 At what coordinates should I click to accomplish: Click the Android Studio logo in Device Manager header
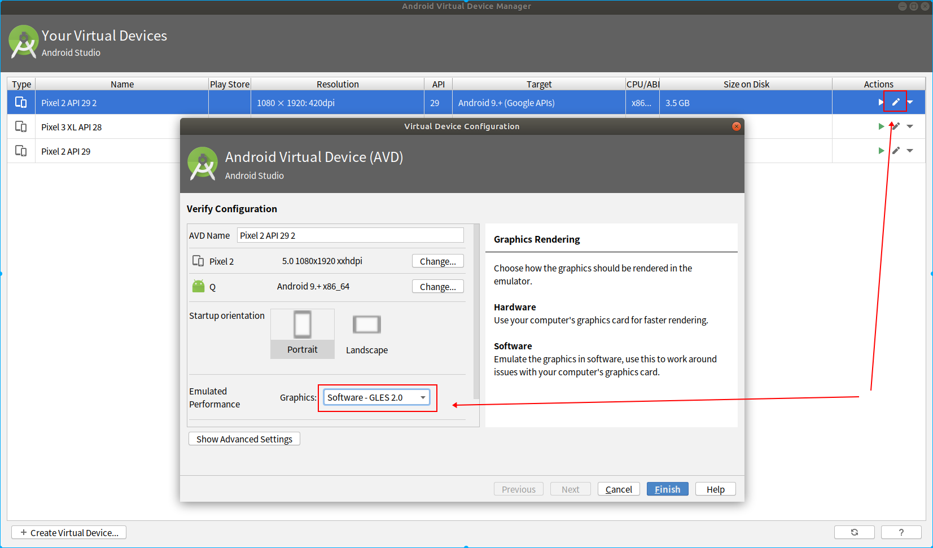pyautogui.click(x=24, y=41)
